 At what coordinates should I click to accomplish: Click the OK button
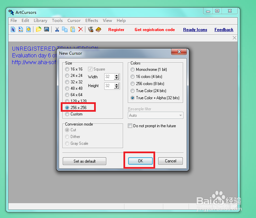click(x=140, y=161)
